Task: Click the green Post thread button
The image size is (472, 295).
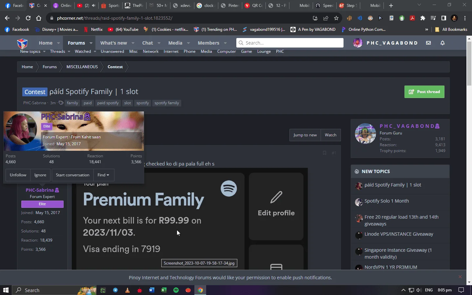Action: tap(424, 92)
